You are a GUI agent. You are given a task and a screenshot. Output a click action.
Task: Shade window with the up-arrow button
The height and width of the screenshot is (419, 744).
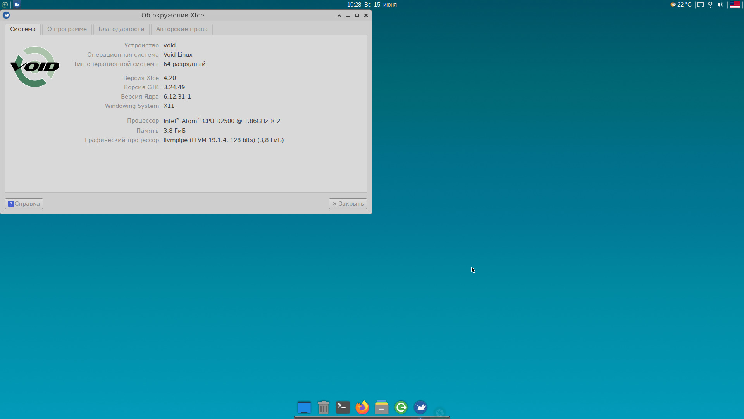pyautogui.click(x=339, y=16)
